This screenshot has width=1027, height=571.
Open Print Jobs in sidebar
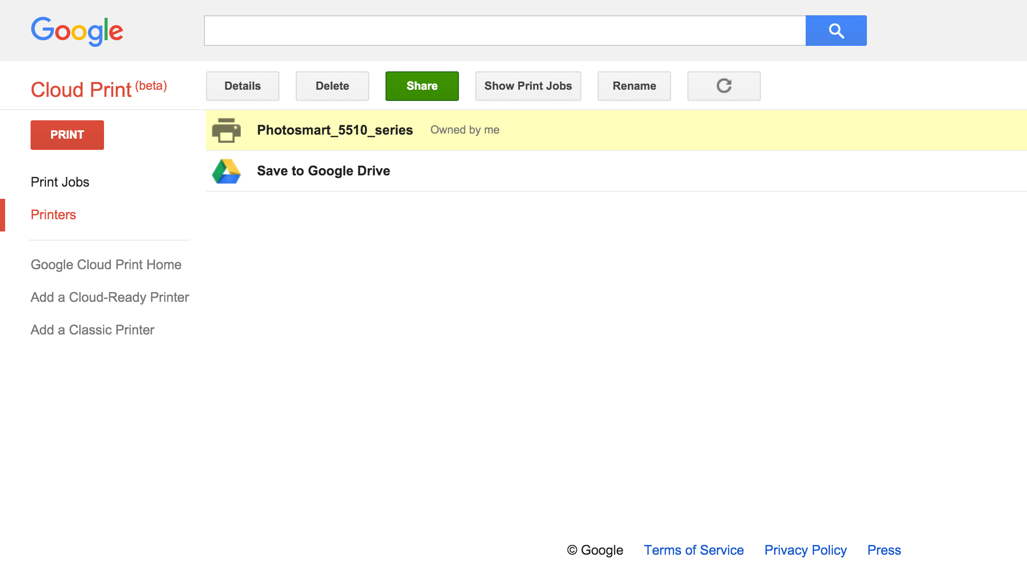coord(60,182)
